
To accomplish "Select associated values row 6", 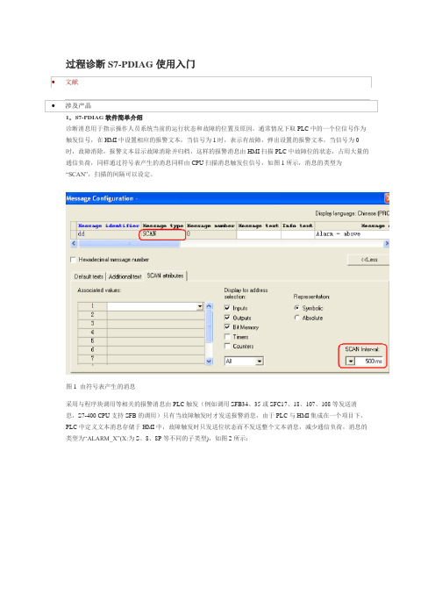I will [141, 349].
